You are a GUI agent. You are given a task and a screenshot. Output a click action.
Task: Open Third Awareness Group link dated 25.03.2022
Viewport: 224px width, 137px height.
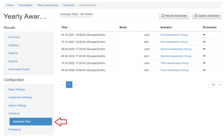tap(174, 70)
